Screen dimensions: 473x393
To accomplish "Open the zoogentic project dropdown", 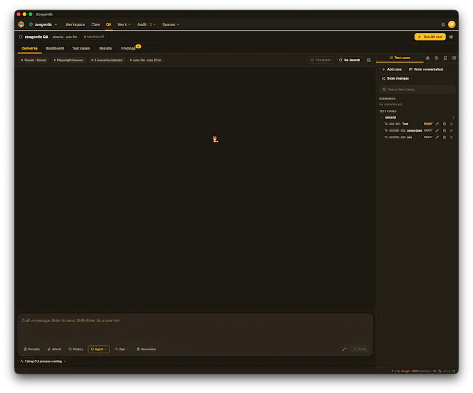I will pyautogui.click(x=43, y=24).
